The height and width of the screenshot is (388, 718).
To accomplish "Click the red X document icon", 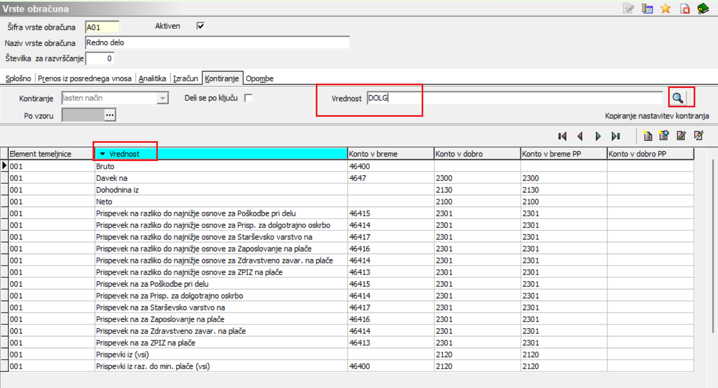I will coord(684,8).
